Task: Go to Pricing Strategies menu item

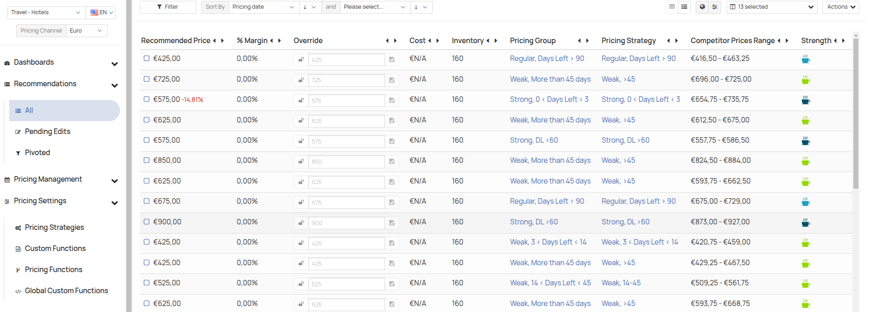Action: [x=54, y=228]
